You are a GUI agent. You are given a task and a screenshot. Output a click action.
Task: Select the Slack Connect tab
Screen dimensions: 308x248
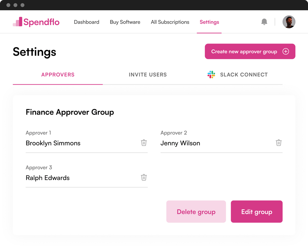click(244, 74)
